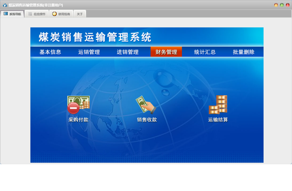
Task: Open the 关于 tab
Action: [x=80, y=14]
